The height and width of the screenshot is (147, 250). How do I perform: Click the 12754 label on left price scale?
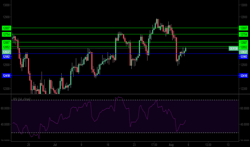coord(6,34)
